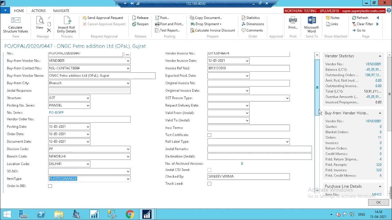Click Post and Print...
Image resolution: width=392 pixels, height=220 pixels.
[169, 24]
